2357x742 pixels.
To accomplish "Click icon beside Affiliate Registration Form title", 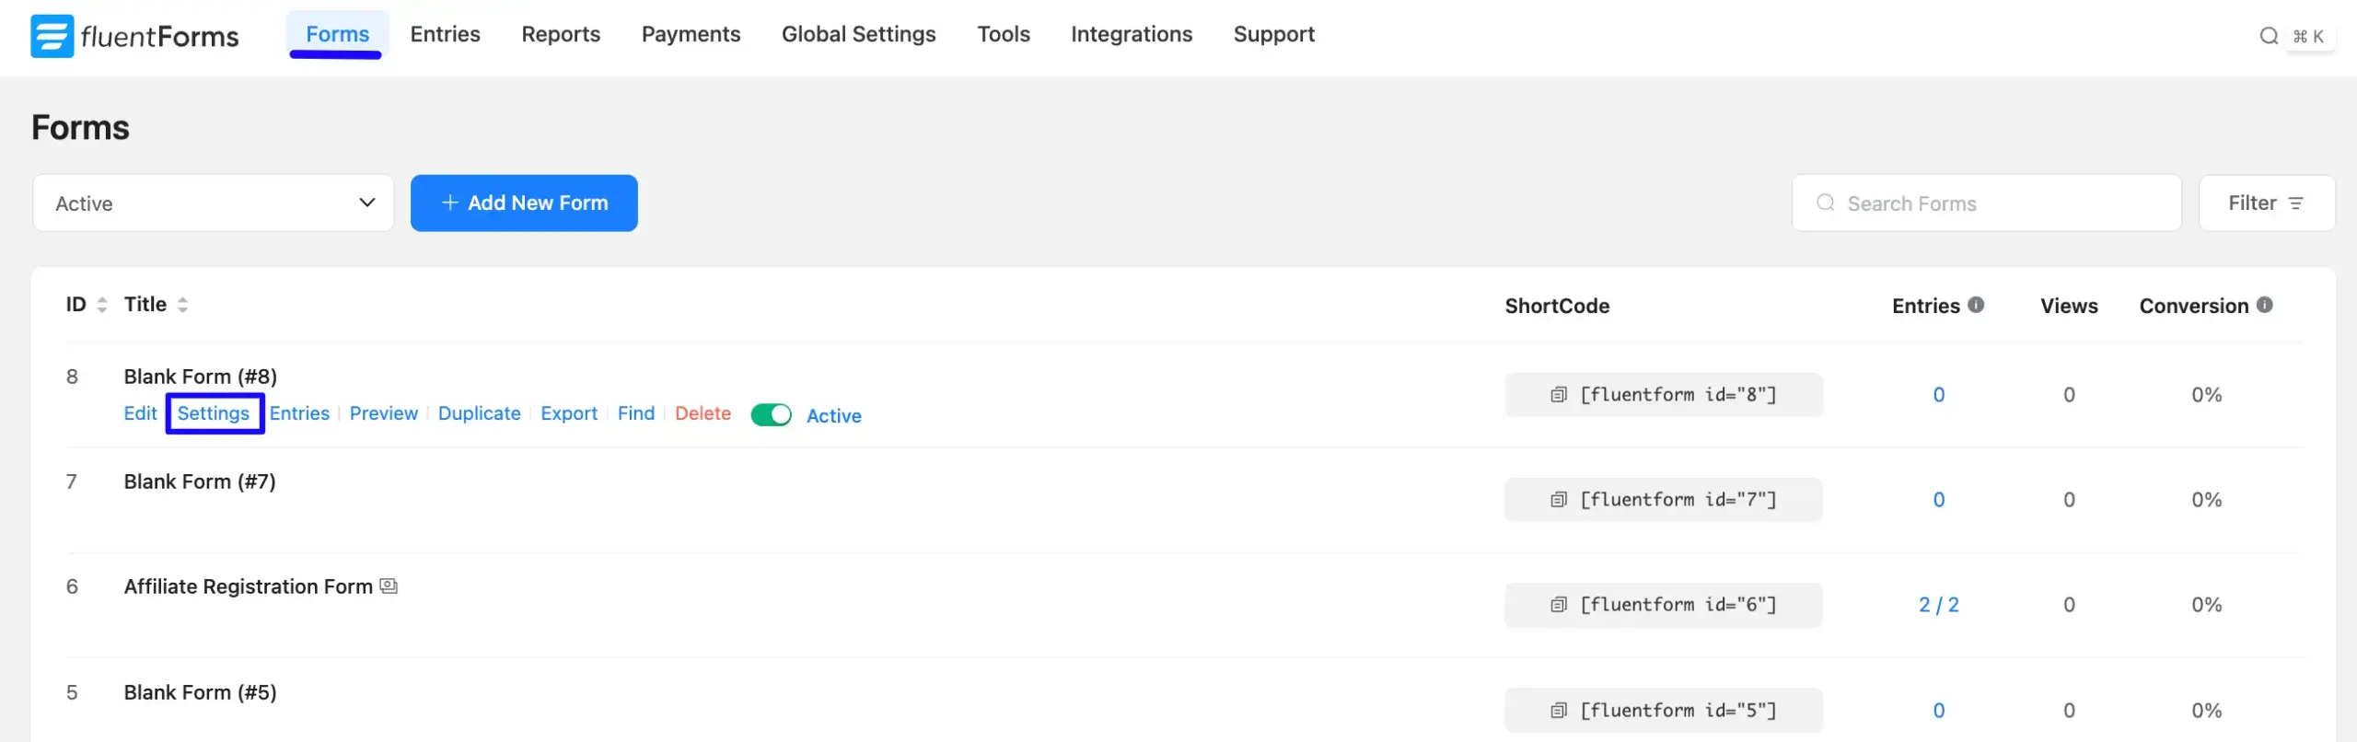I will [389, 586].
